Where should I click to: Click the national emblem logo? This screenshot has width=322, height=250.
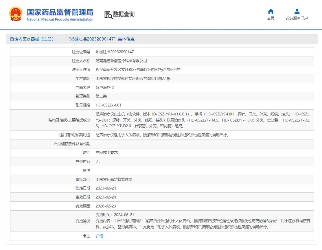click(x=16, y=14)
